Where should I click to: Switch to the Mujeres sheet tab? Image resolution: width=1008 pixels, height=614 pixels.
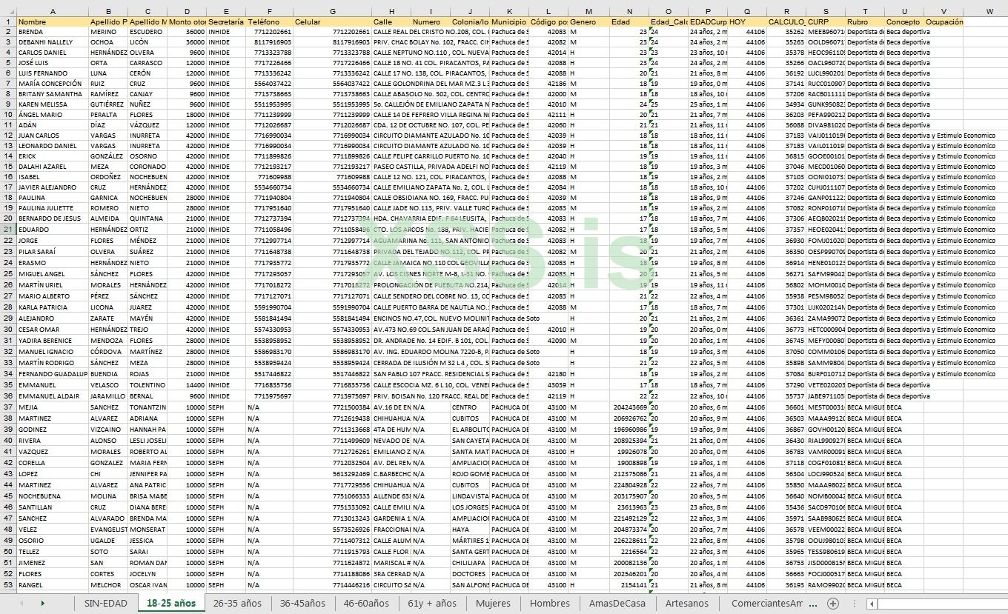tap(493, 604)
